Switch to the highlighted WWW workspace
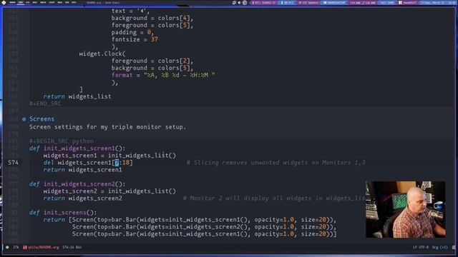The image size is (458, 257). [x=21, y=2]
